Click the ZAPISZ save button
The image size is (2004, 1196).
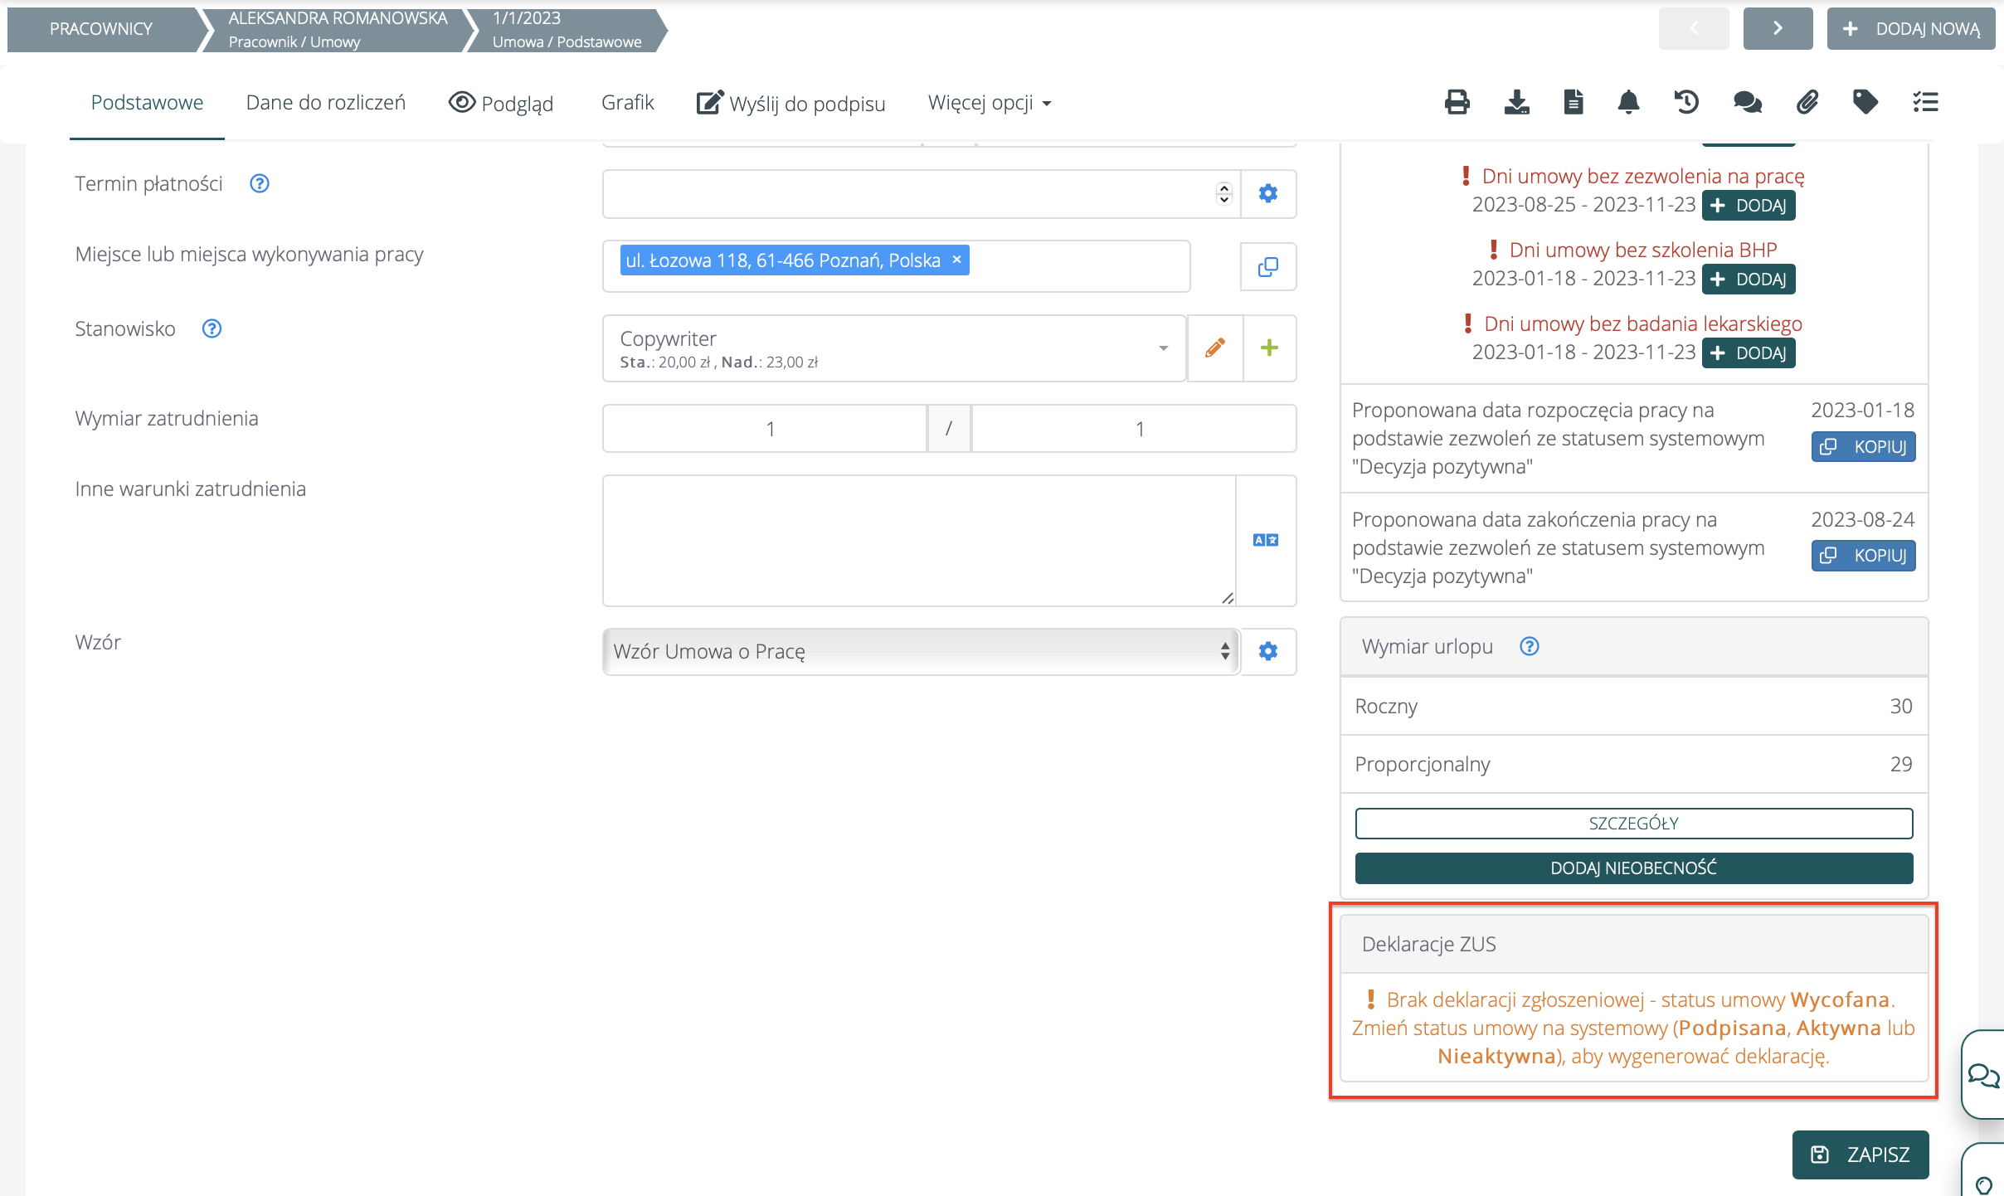click(1861, 1154)
